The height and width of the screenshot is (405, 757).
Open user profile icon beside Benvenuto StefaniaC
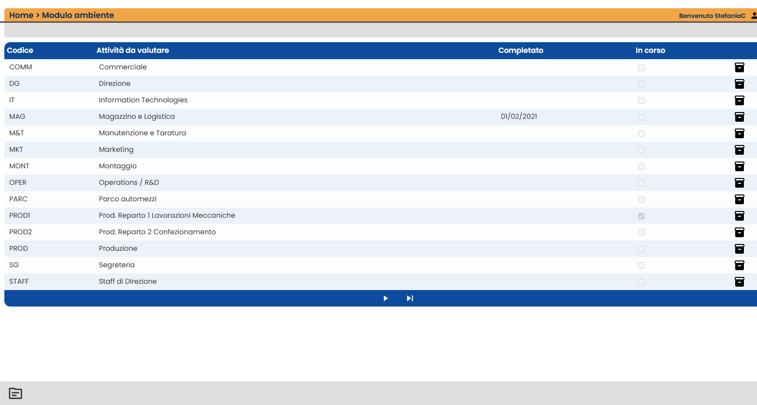click(x=754, y=16)
